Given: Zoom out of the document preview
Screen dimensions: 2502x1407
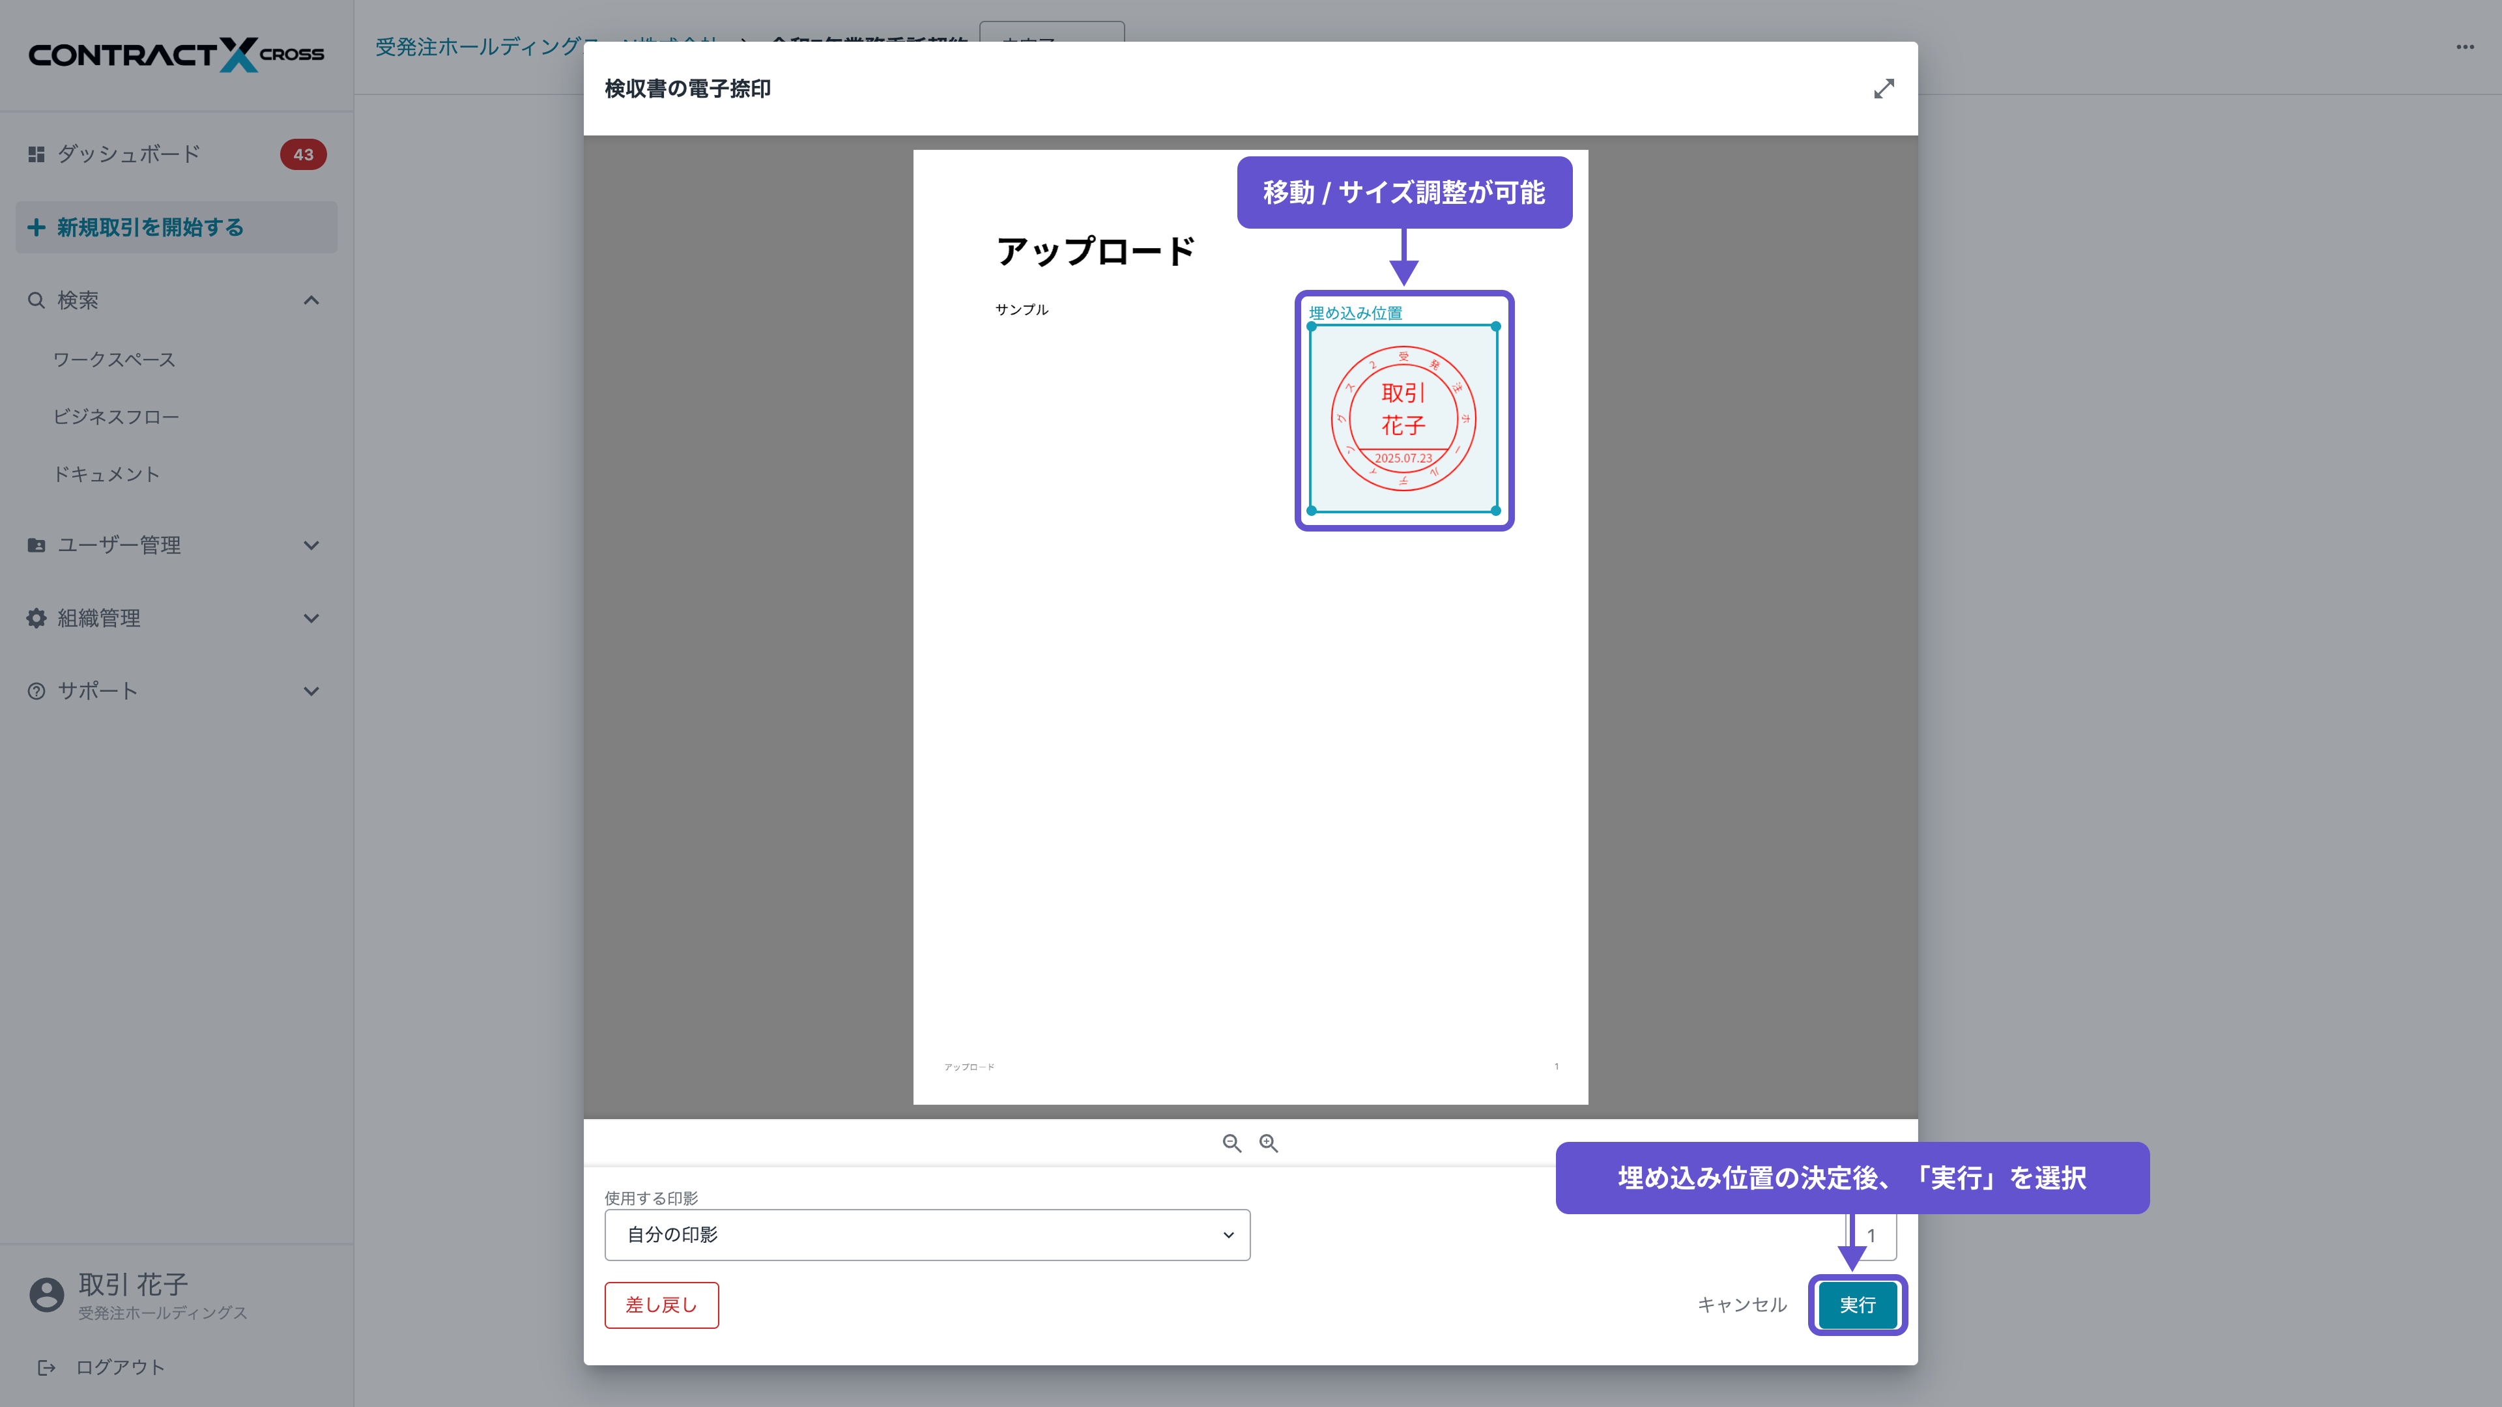Looking at the screenshot, I should click(x=1231, y=1143).
